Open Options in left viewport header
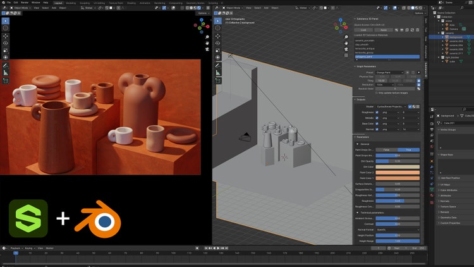474x267 pixels. coord(202,13)
